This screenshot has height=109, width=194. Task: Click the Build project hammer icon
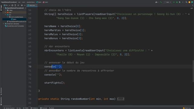pos(161,2)
